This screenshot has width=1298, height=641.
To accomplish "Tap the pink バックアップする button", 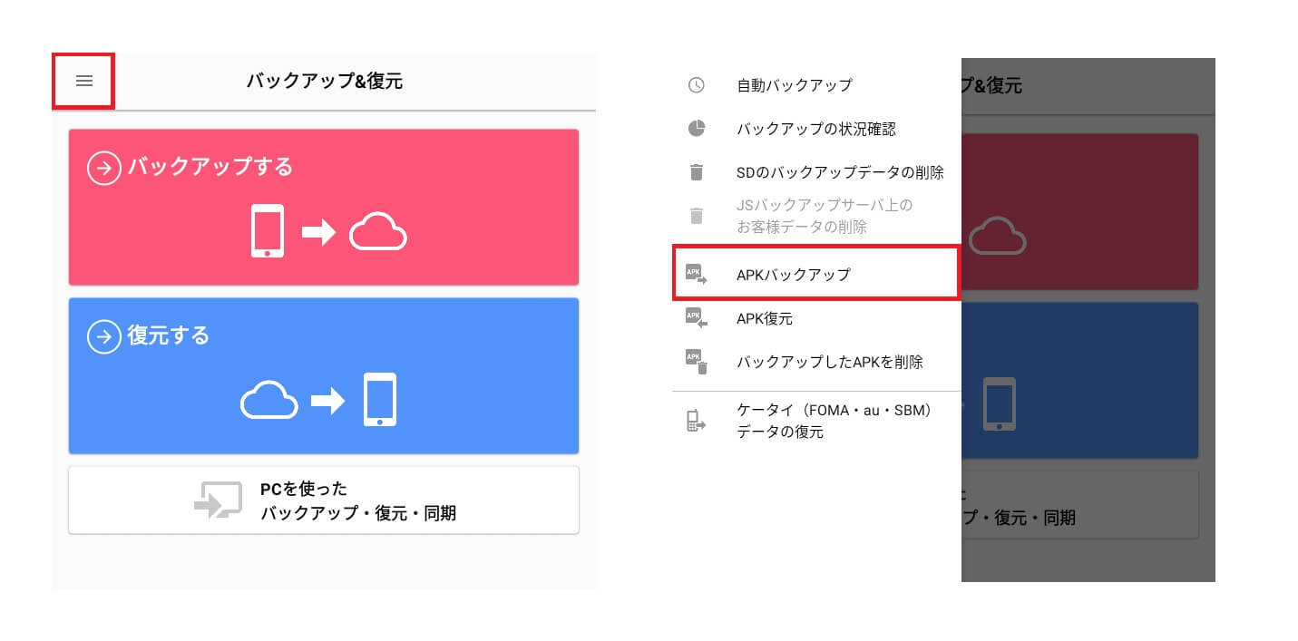I will coord(324,208).
